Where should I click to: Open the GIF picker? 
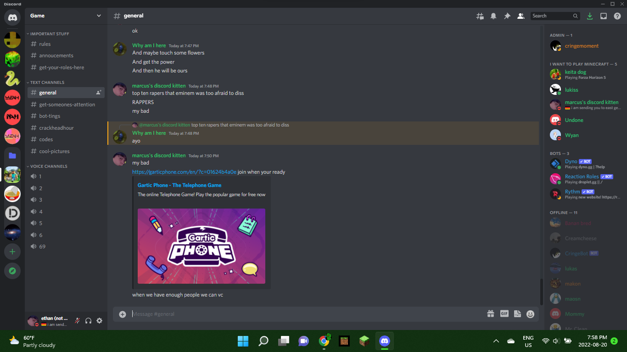pos(504,314)
